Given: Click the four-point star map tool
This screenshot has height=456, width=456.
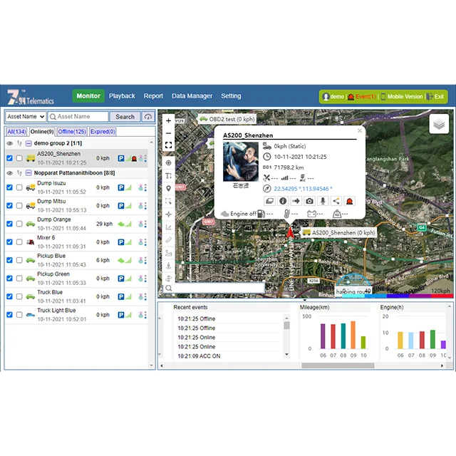Looking at the screenshot, I should (168, 214).
